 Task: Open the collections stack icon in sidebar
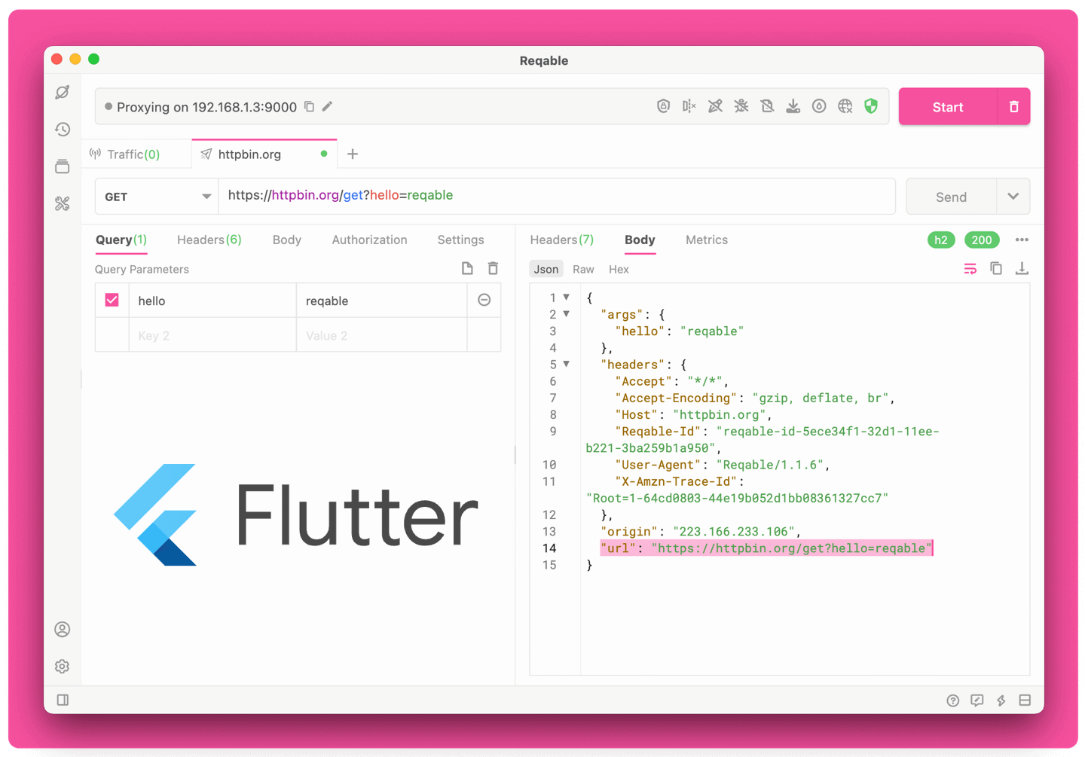(x=63, y=166)
